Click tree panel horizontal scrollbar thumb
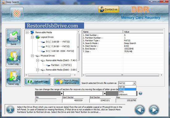Screen dimensions: 170x118 click(x=49, y=75)
